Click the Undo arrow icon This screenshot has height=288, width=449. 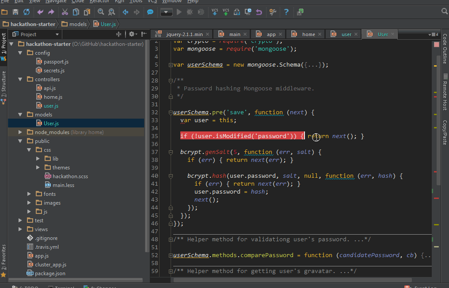tap(40, 12)
